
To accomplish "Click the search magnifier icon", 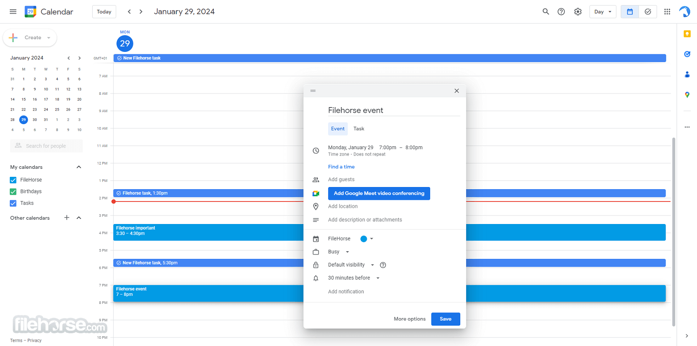I will (x=546, y=11).
